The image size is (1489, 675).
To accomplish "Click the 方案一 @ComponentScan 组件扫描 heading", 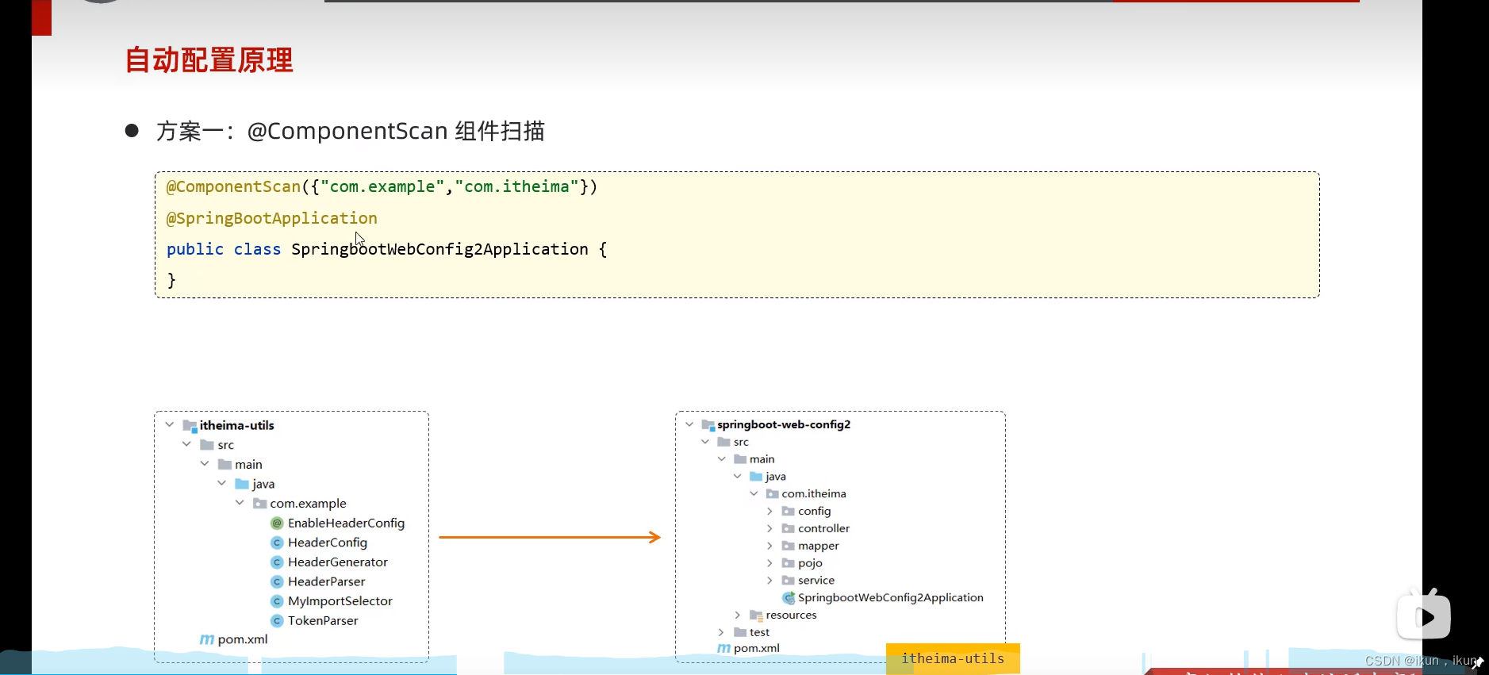I will coord(350,131).
